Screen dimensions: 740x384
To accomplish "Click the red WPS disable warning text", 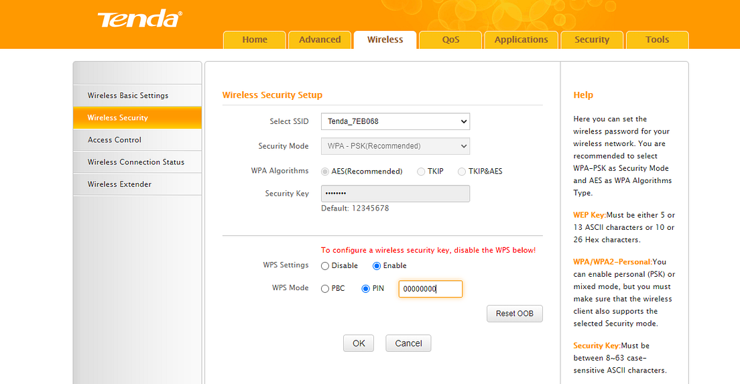I will click(x=428, y=250).
